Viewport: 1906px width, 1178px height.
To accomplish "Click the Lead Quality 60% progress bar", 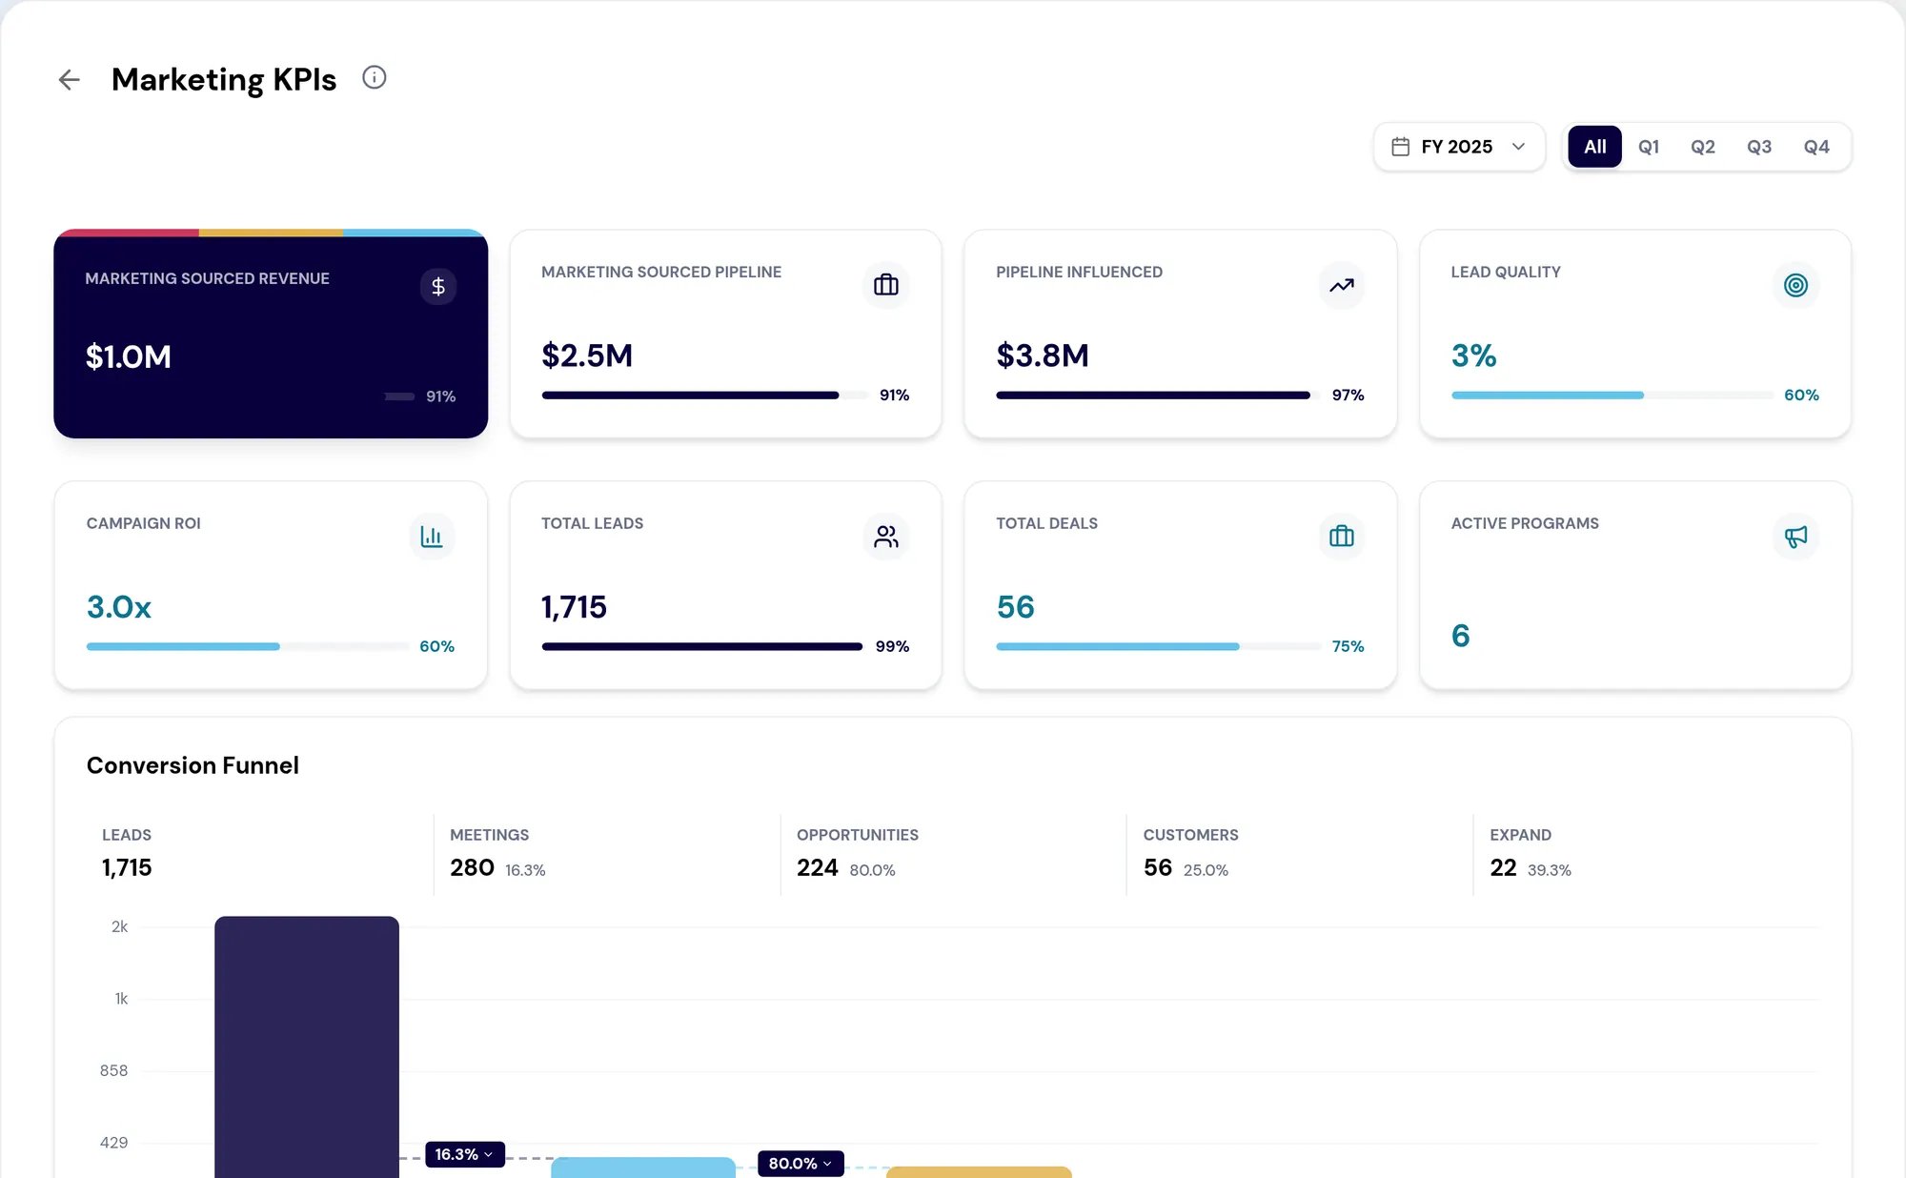I will point(1612,396).
